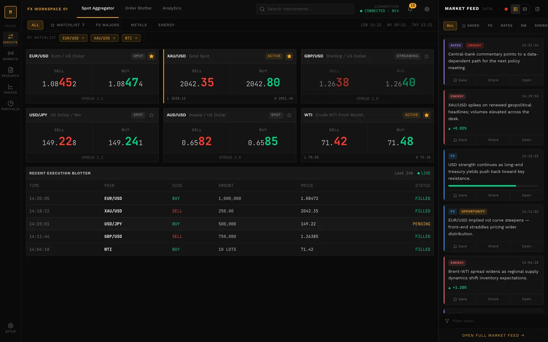Click the search instruments field
Screen dimensions: 548x342
[305, 9]
